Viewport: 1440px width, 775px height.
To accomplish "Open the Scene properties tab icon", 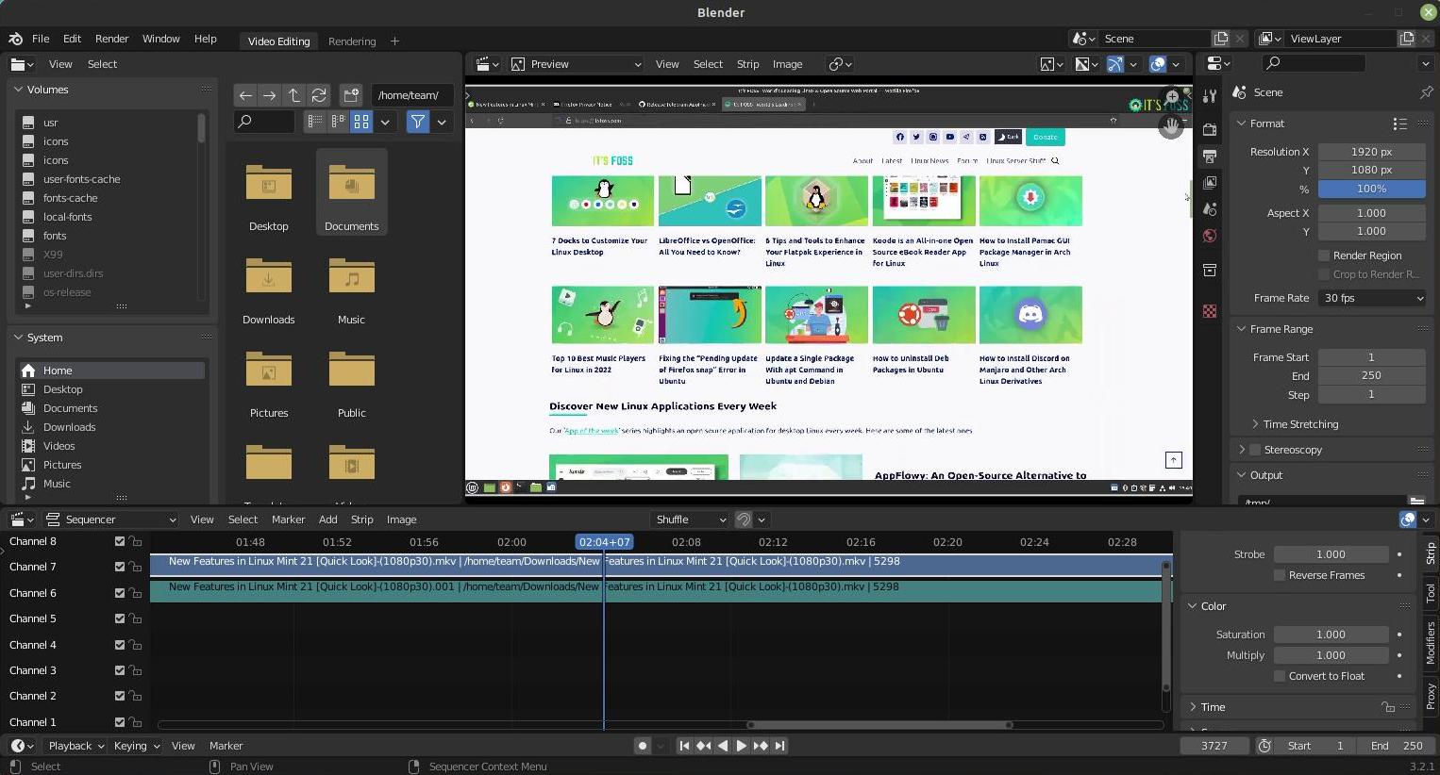I will click(x=1210, y=208).
